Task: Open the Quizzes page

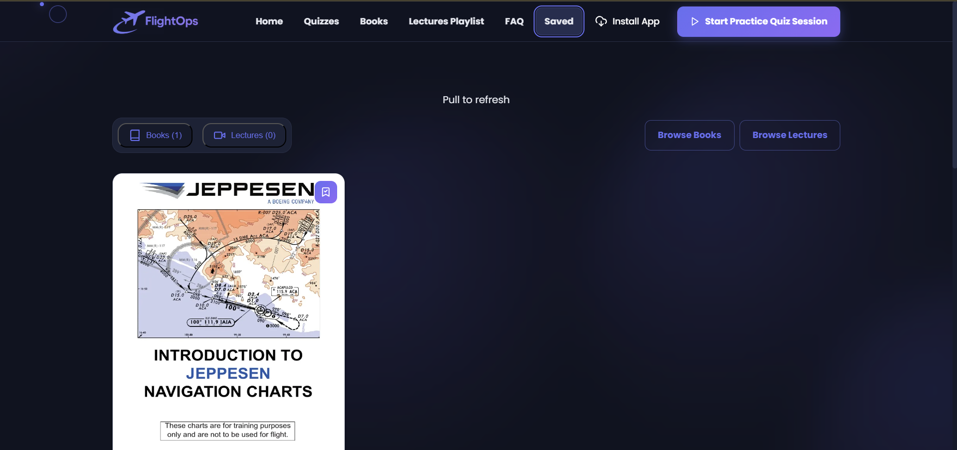Action: point(321,21)
